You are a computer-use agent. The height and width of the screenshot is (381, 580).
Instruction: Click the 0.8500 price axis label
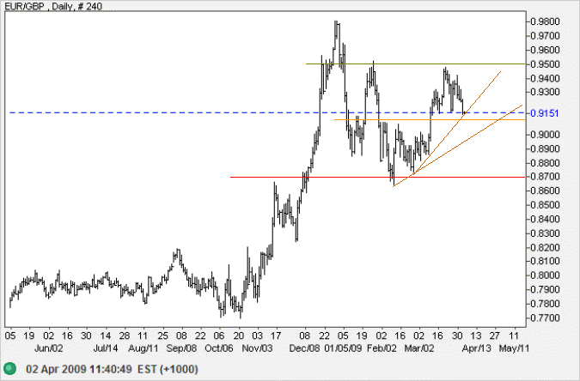click(x=545, y=205)
